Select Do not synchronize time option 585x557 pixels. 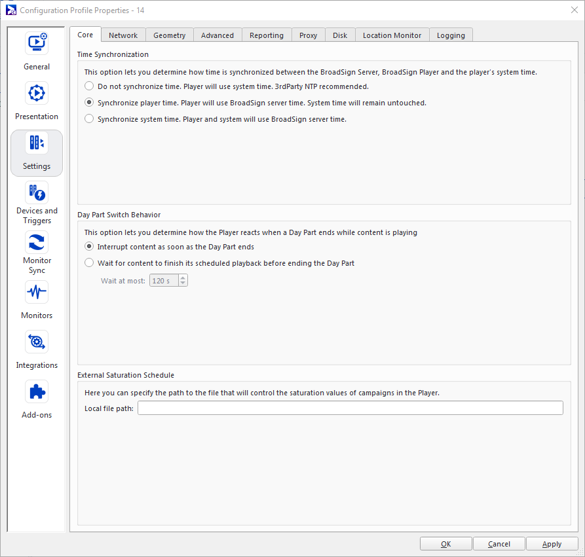89,86
